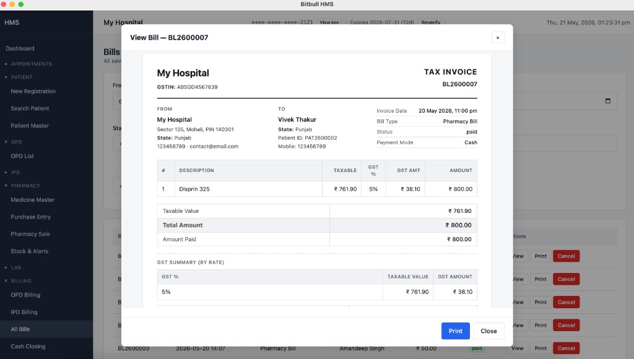Image resolution: width=634 pixels, height=359 pixels.
Task: Close the View Bill dialog with X
Action: [498, 38]
